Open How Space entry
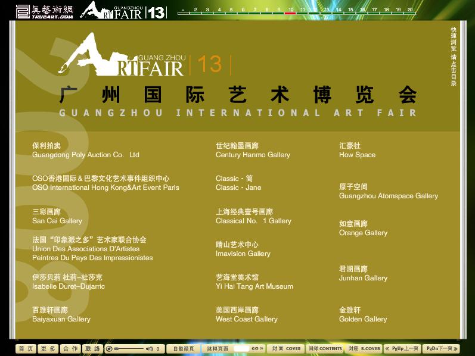This screenshot has width=475, height=356. [357, 150]
